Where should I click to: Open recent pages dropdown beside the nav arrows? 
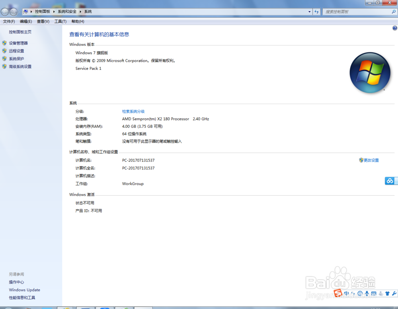[20, 12]
